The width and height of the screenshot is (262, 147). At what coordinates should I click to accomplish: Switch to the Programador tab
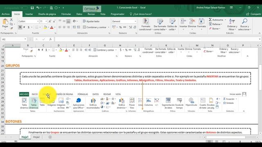[117, 14]
